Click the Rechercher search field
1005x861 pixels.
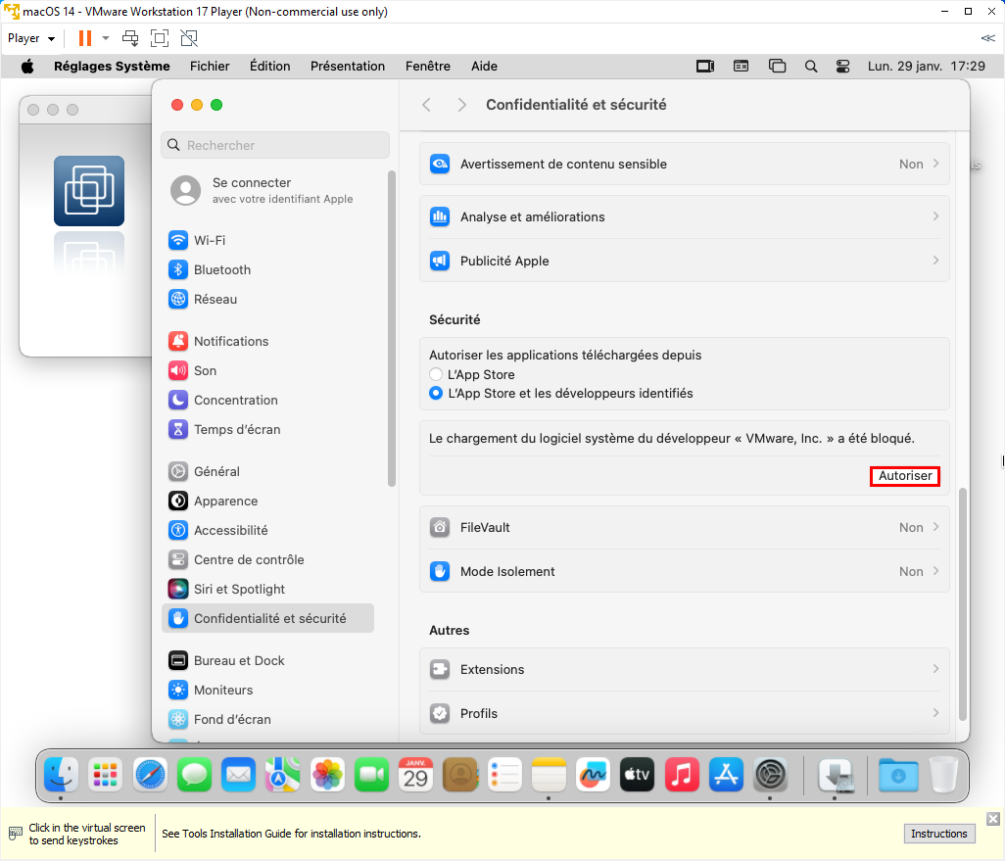pos(275,146)
